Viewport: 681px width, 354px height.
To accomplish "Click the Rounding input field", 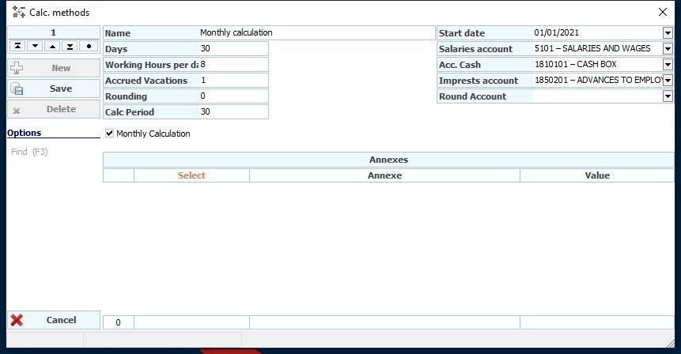I will click(233, 96).
